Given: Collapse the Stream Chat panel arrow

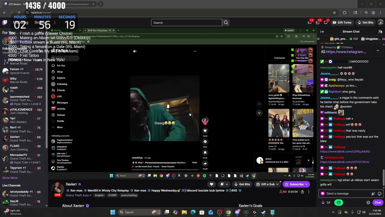Looking at the screenshot, I should 322,32.
